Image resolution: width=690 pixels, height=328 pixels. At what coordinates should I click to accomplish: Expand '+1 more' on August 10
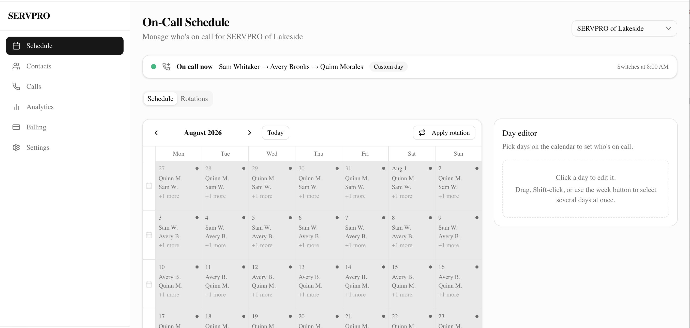pos(169,294)
